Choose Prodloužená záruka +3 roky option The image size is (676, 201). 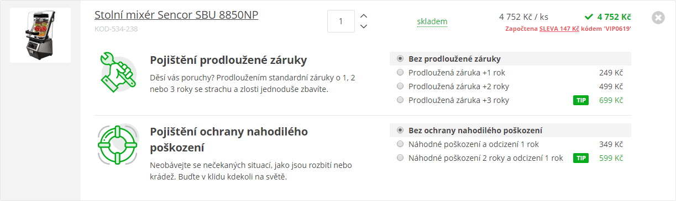[510, 100]
